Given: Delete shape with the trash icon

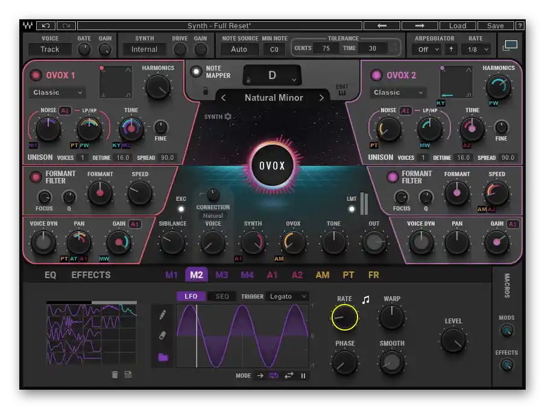Looking at the screenshot, I should [115, 375].
